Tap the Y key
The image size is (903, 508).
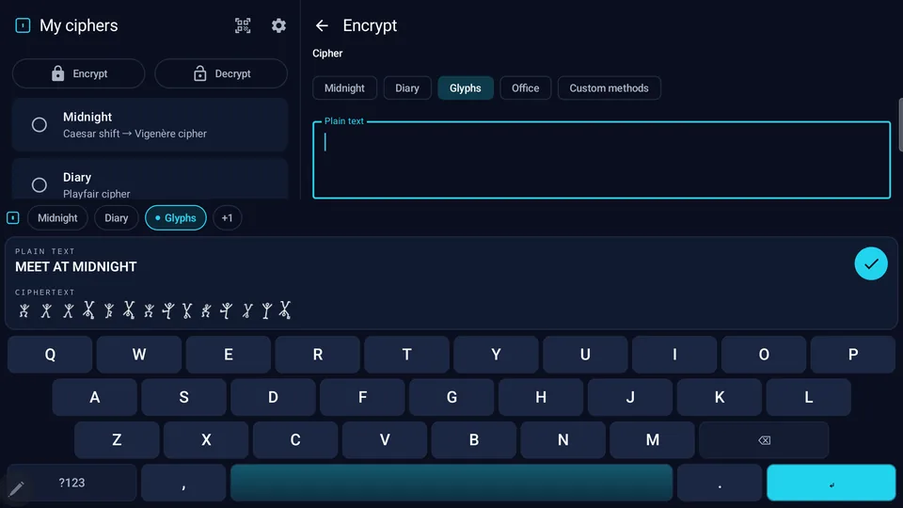pos(496,355)
